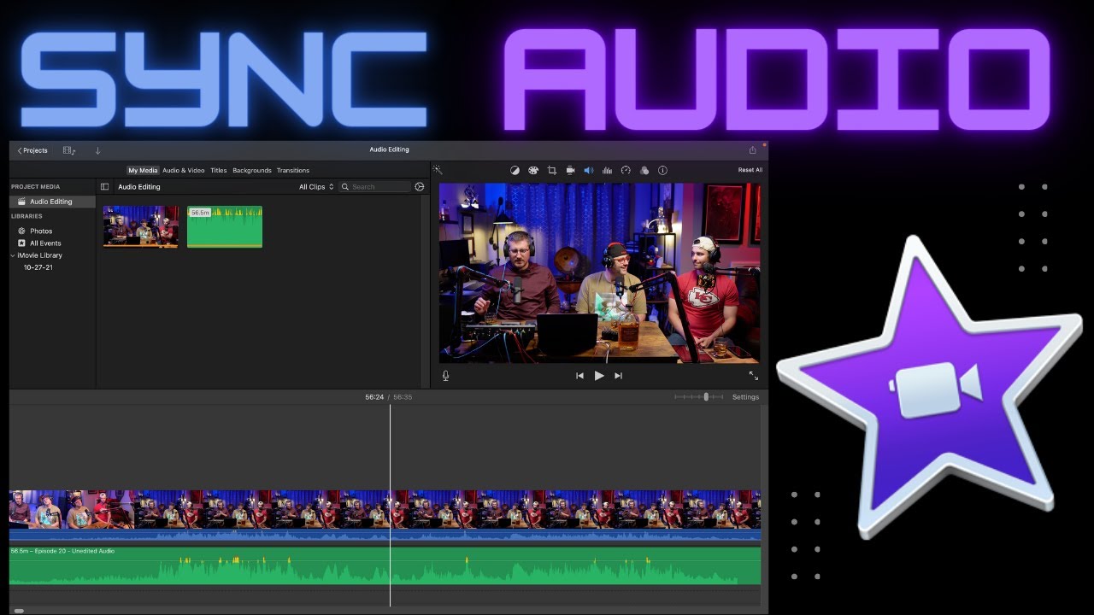Open the Clip Information icon
The height and width of the screenshot is (615, 1094).
(x=662, y=170)
